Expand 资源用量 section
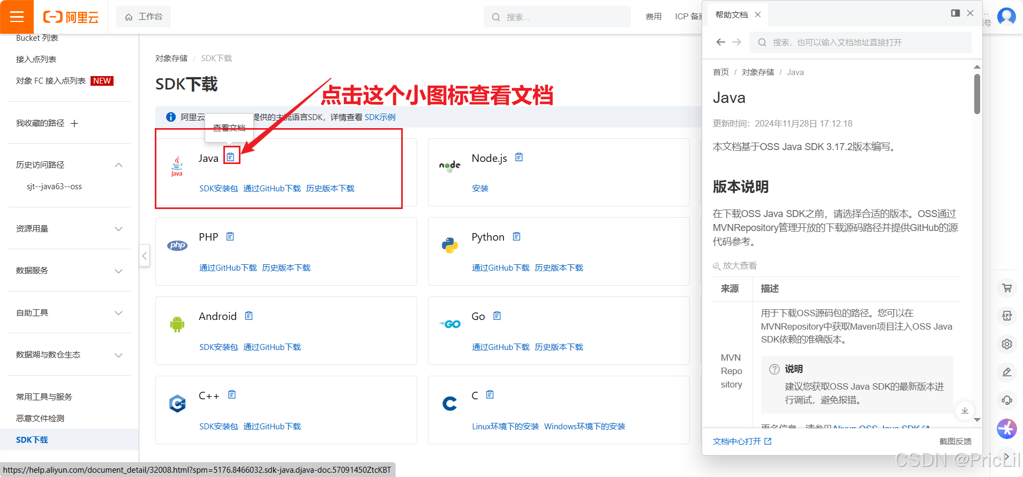This screenshot has height=477, width=1023. click(x=119, y=229)
